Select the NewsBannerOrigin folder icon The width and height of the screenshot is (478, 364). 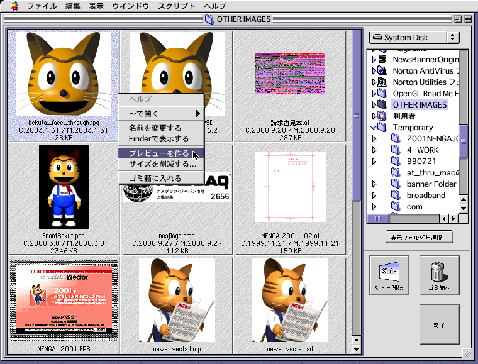[x=382, y=59]
